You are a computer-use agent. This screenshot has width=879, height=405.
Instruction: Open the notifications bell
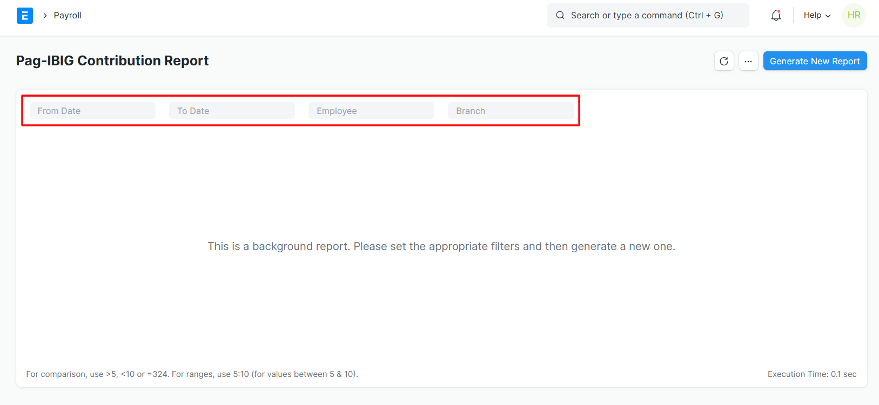(776, 15)
